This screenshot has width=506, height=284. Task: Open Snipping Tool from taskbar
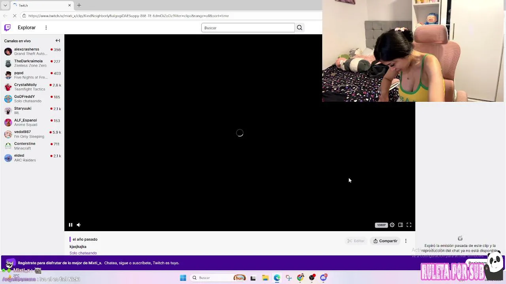289,278
